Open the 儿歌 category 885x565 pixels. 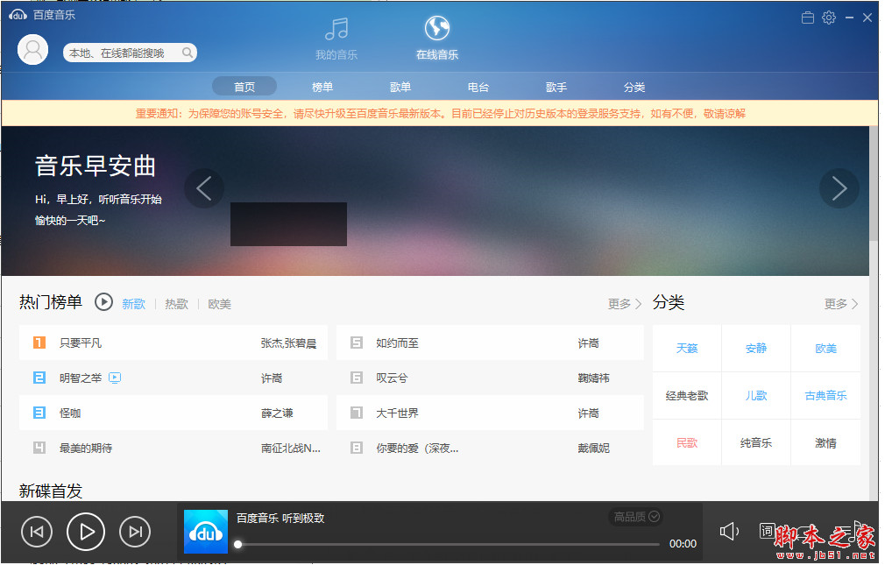coord(756,396)
